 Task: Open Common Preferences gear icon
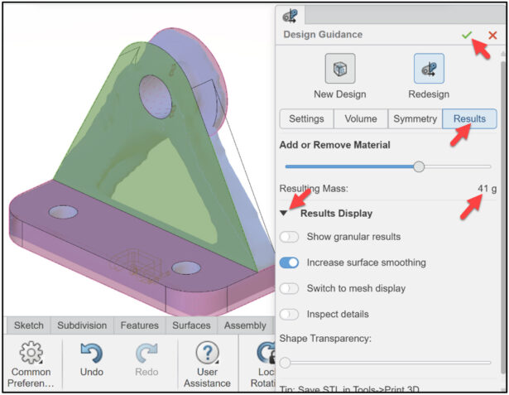31,353
